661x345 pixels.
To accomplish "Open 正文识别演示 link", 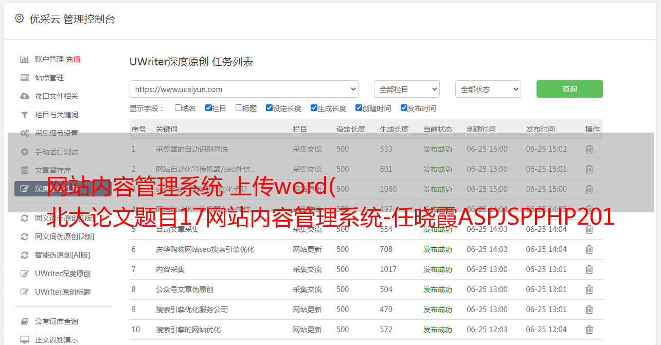I will (57, 340).
